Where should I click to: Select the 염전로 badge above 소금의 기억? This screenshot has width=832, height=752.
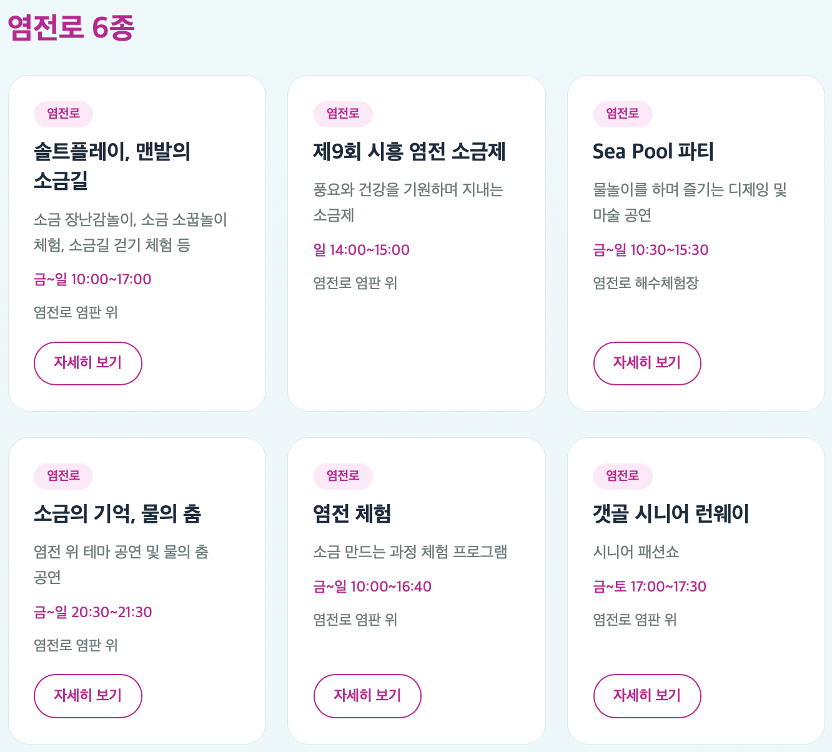pyautogui.click(x=63, y=476)
